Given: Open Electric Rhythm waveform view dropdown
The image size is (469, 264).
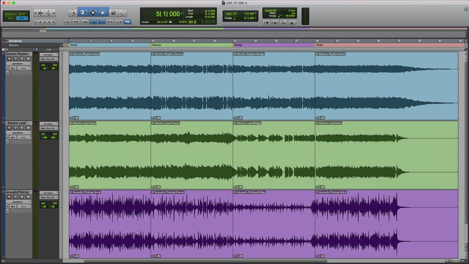Looking at the screenshot, I should [19, 63].
